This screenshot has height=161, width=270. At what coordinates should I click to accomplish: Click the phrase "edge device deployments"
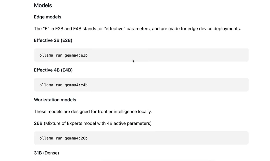pos(214,29)
